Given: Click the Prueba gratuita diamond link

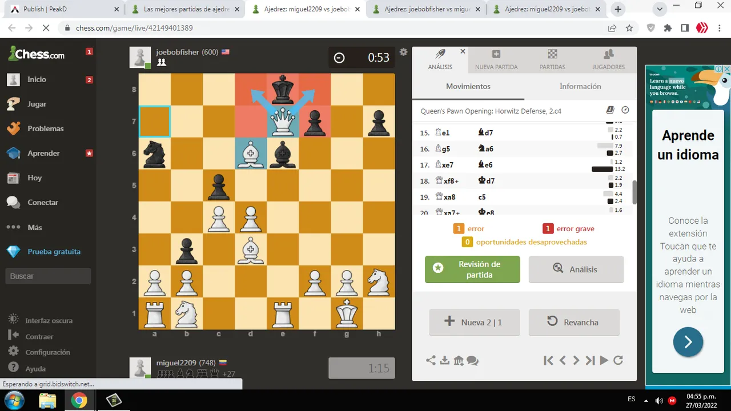Looking at the screenshot, I should pos(54,251).
